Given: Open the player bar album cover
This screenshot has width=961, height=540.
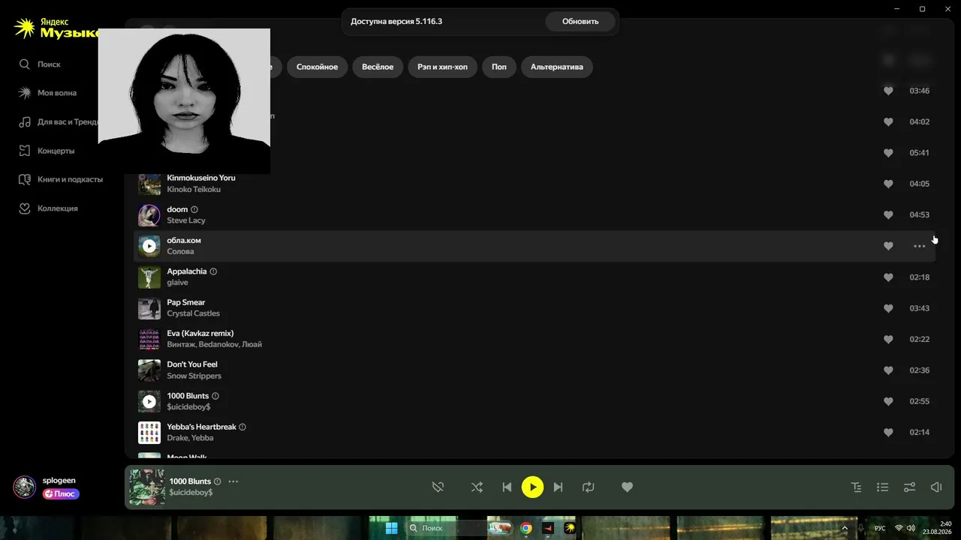Looking at the screenshot, I should (x=147, y=487).
